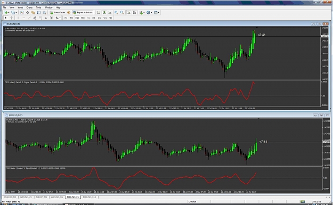Open the Indicators list icon
The width and height of the screenshot is (333, 205).
[x=141, y=13]
